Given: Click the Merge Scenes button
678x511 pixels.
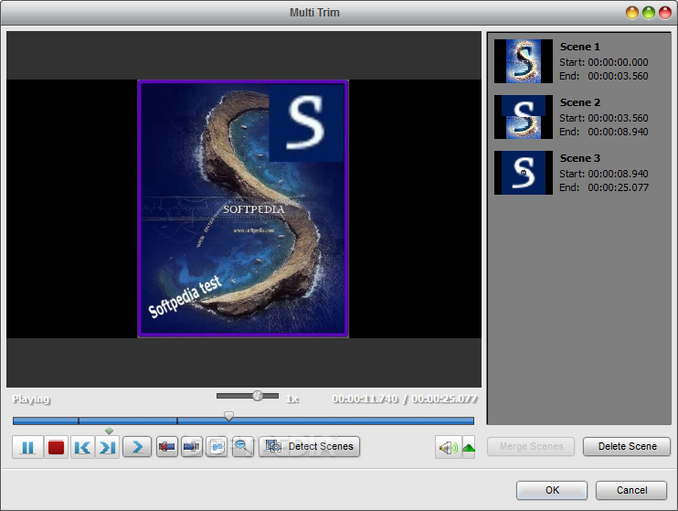Looking at the screenshot, I should [531, 446].
